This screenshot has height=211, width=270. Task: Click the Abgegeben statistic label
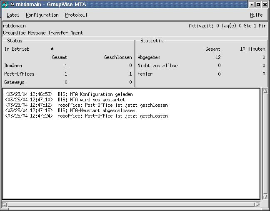pos(149,57)
